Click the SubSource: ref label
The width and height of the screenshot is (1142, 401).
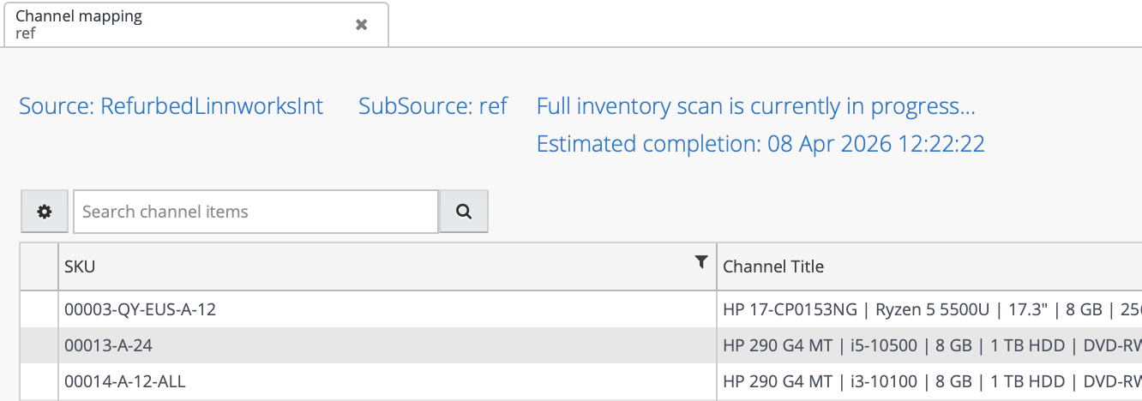click(433, 106)
